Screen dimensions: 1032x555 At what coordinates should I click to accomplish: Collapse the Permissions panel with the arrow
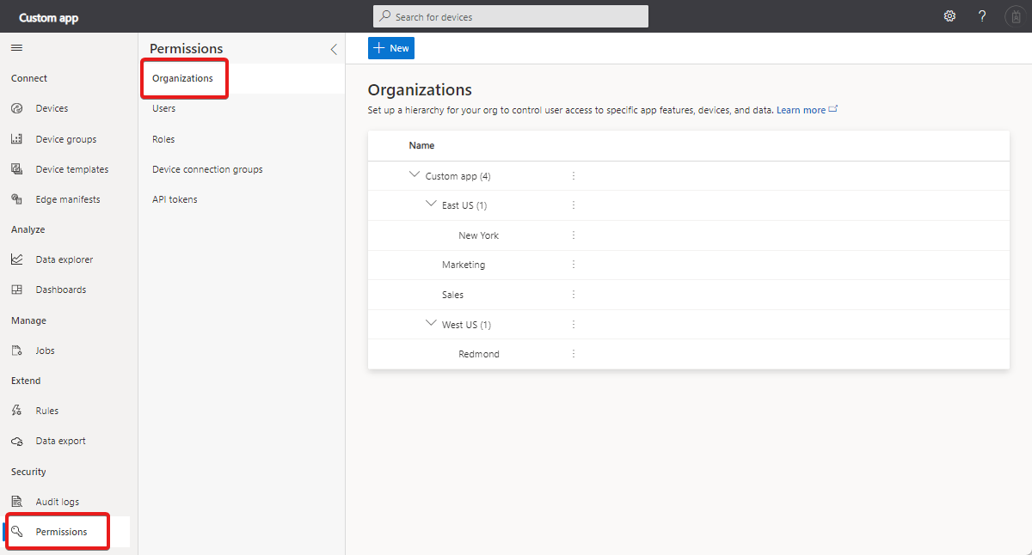point(334,50)
